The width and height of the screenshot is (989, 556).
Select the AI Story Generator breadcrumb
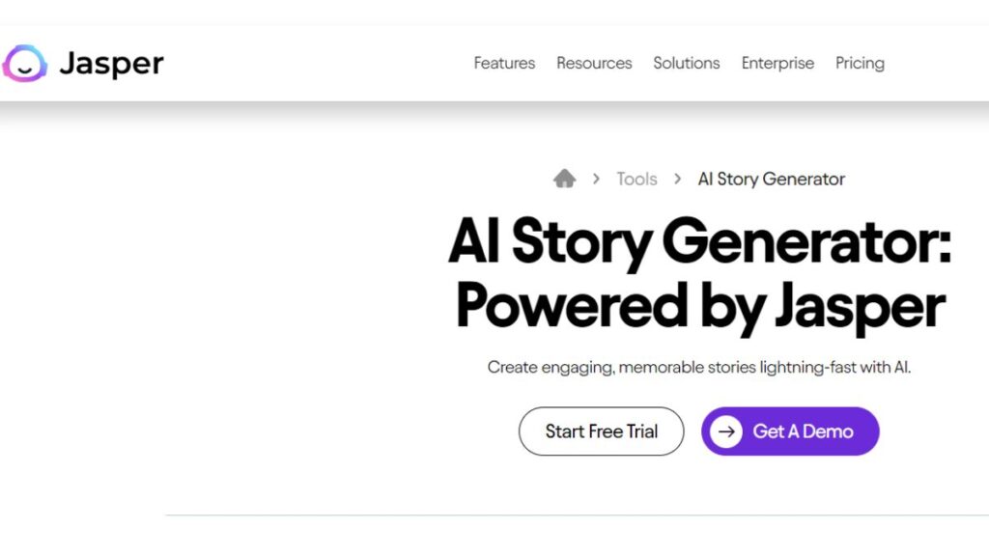click(771, 179)
